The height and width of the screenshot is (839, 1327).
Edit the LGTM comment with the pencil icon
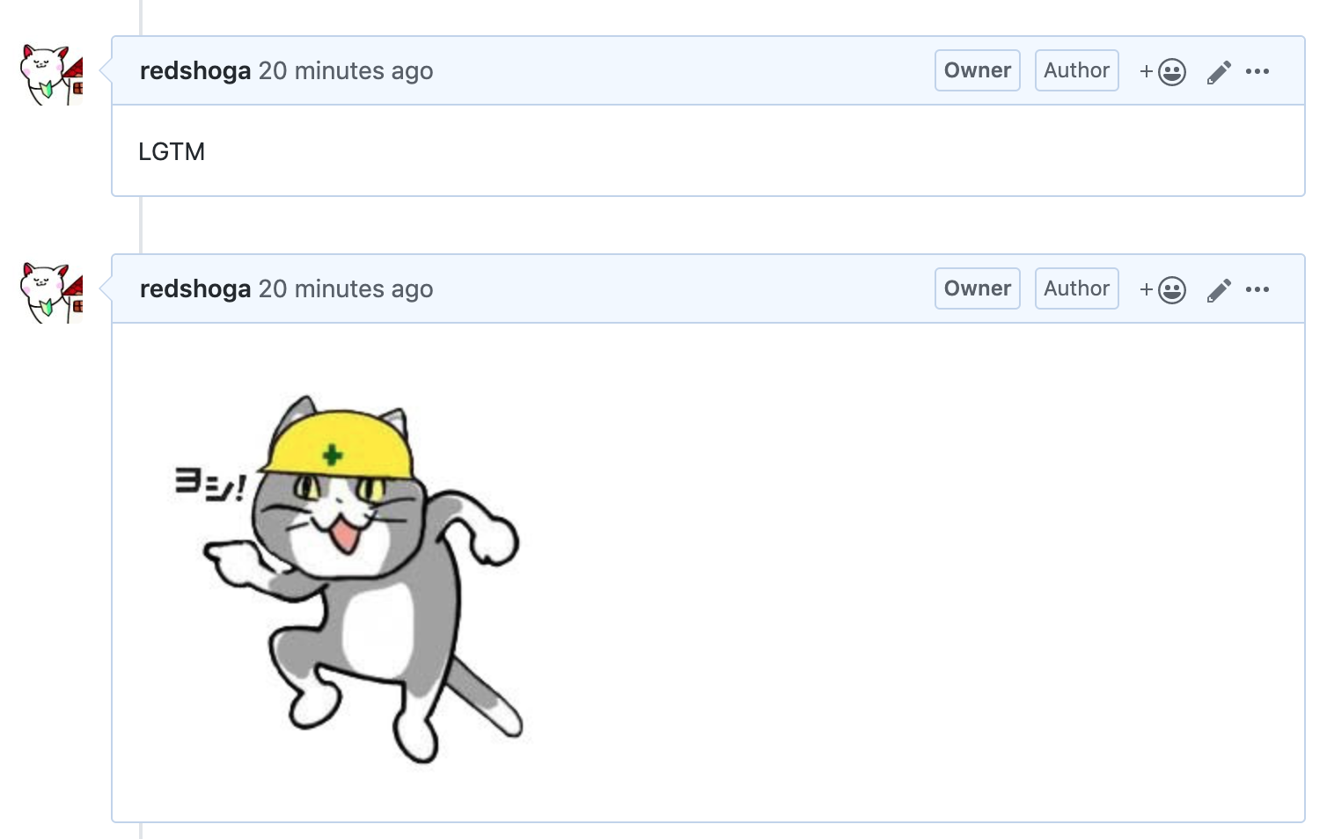click(1219, 71)
